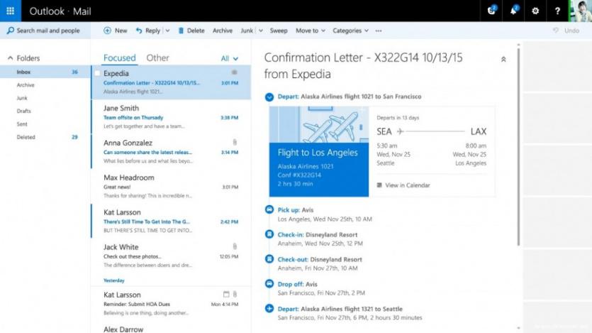
Task: Open the settings gear
Action: pos(535,11)
